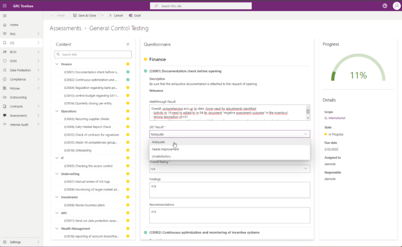
Task: Click the Assessments icon in sidebar
Action: [x=4, y=115]
